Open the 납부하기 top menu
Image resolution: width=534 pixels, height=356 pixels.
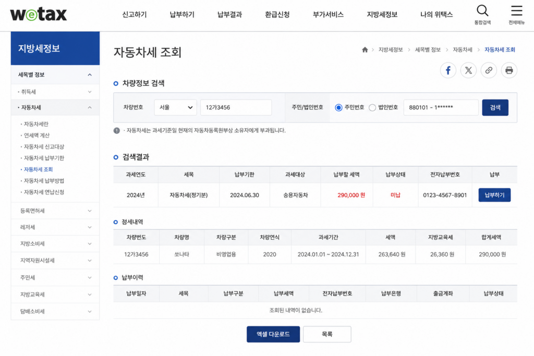[182, 15]
